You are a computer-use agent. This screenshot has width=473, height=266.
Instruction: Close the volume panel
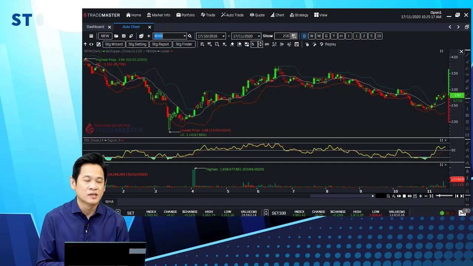[x=445, y=165]
